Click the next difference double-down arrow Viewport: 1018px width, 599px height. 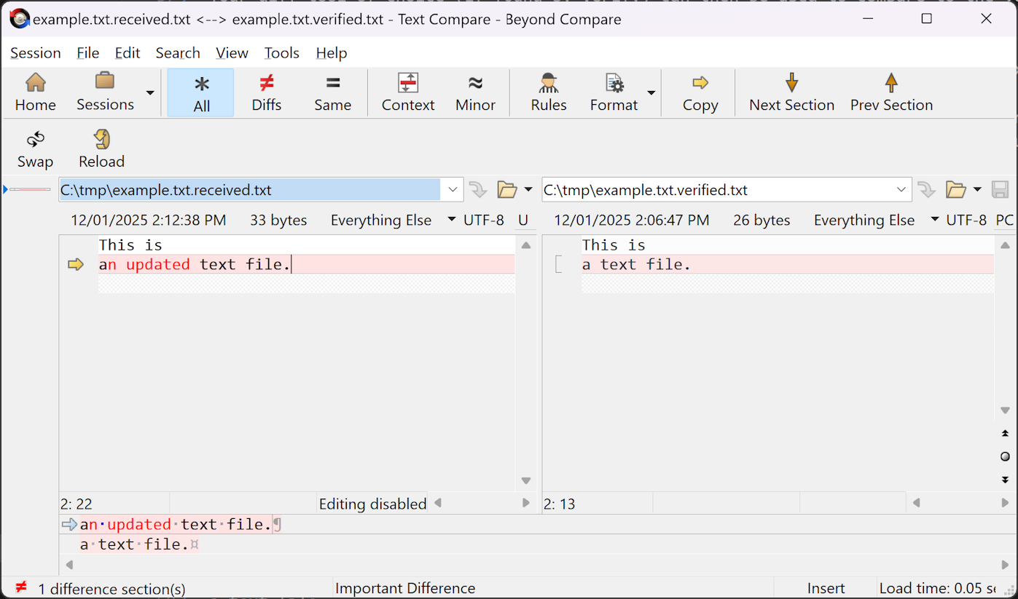pyautogui.click(x=1005, y=480)
